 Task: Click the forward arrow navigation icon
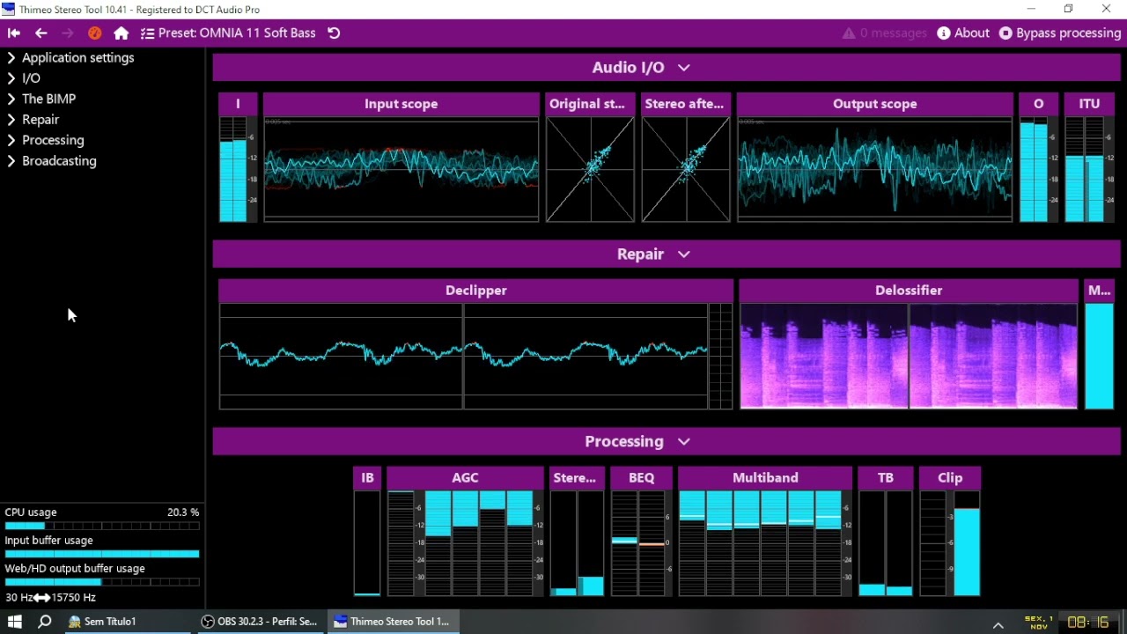pos(68,33)
